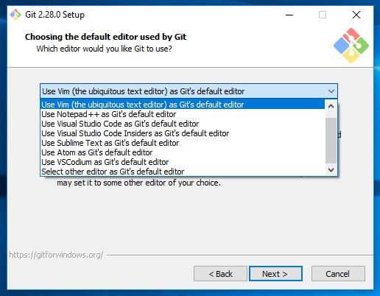Minimize the Git Setup window
The width and height of the screenshot is (380, 296).
point(289,15)
